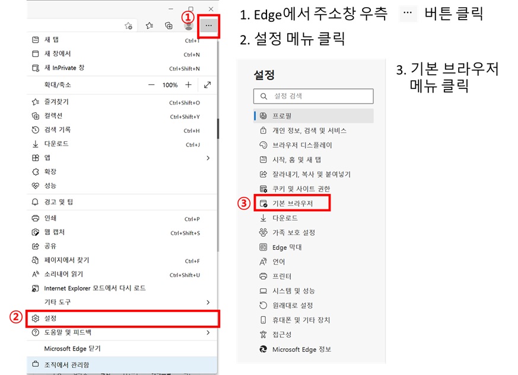Open 브라우저 디스플레이 settings
518x375 pixels.
pos(313,145)
